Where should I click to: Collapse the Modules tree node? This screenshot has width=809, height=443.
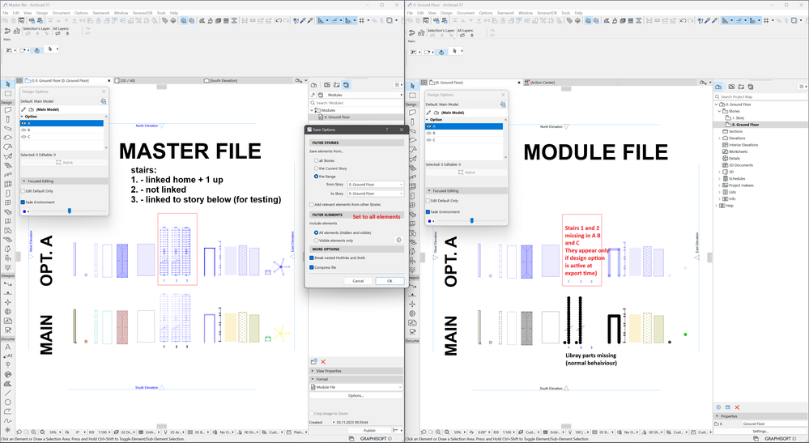coord(312,110)
